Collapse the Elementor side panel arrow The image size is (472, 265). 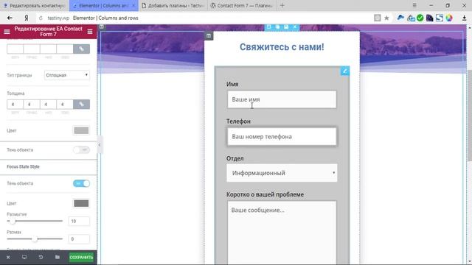[100, 145]
